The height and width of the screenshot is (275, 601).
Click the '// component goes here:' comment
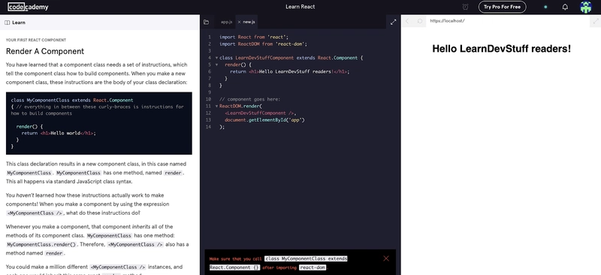(250, 99)
